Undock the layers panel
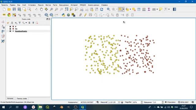The width and height of the screenshot is (196, 110). [x=47, y=19]
